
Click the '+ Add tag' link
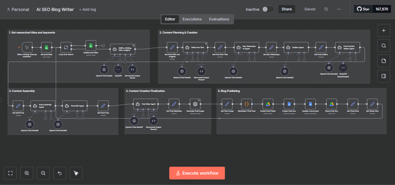[x=87, y=10]
